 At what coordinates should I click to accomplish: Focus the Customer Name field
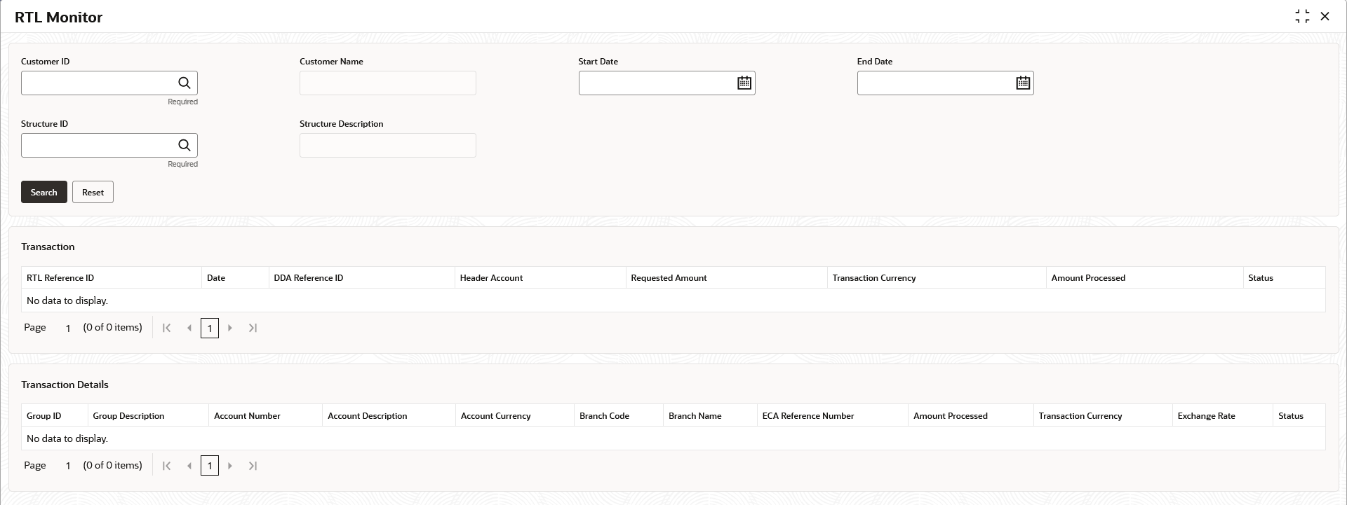pos(388,83)
